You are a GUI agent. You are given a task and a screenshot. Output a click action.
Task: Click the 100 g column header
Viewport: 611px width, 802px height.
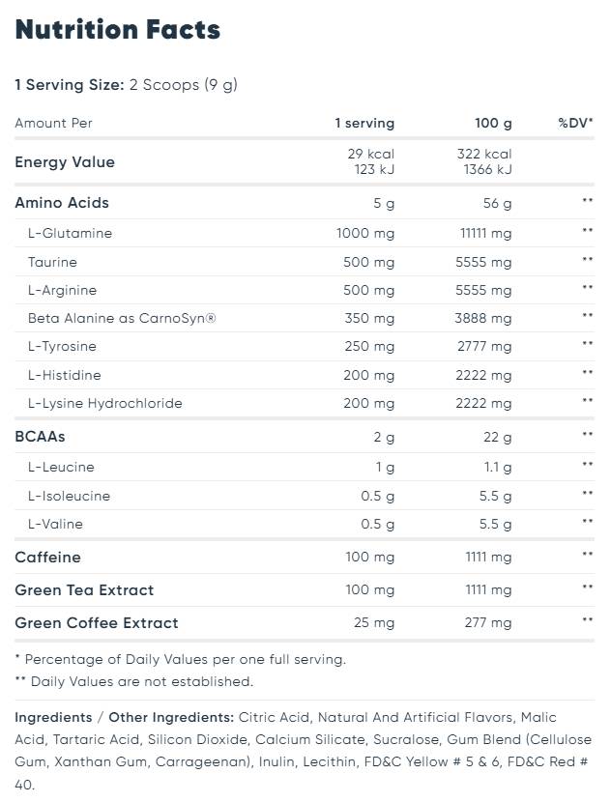pos(493,124)
